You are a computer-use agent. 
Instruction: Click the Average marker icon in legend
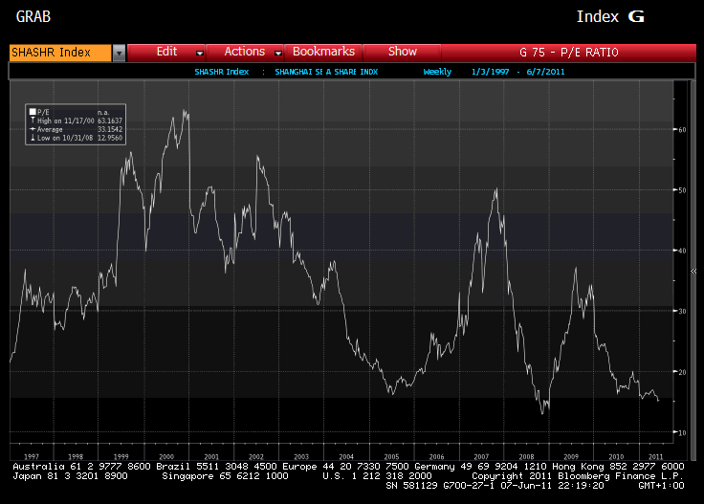(33, 128)
